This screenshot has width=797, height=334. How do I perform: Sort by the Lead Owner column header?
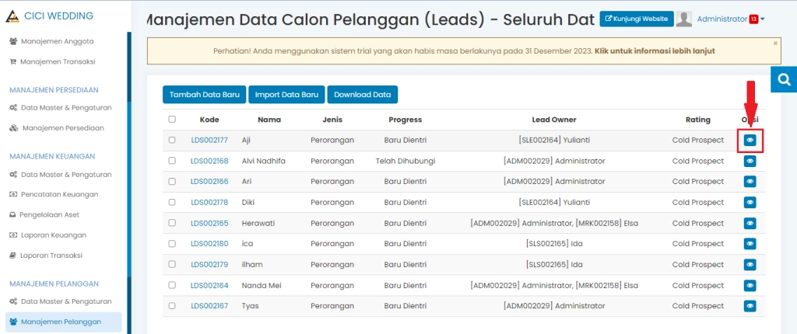tap(554, 120)
